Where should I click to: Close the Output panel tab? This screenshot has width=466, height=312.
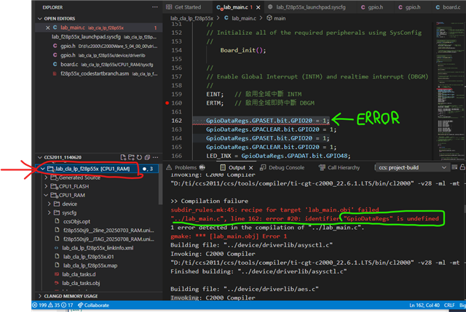[251, 167]
